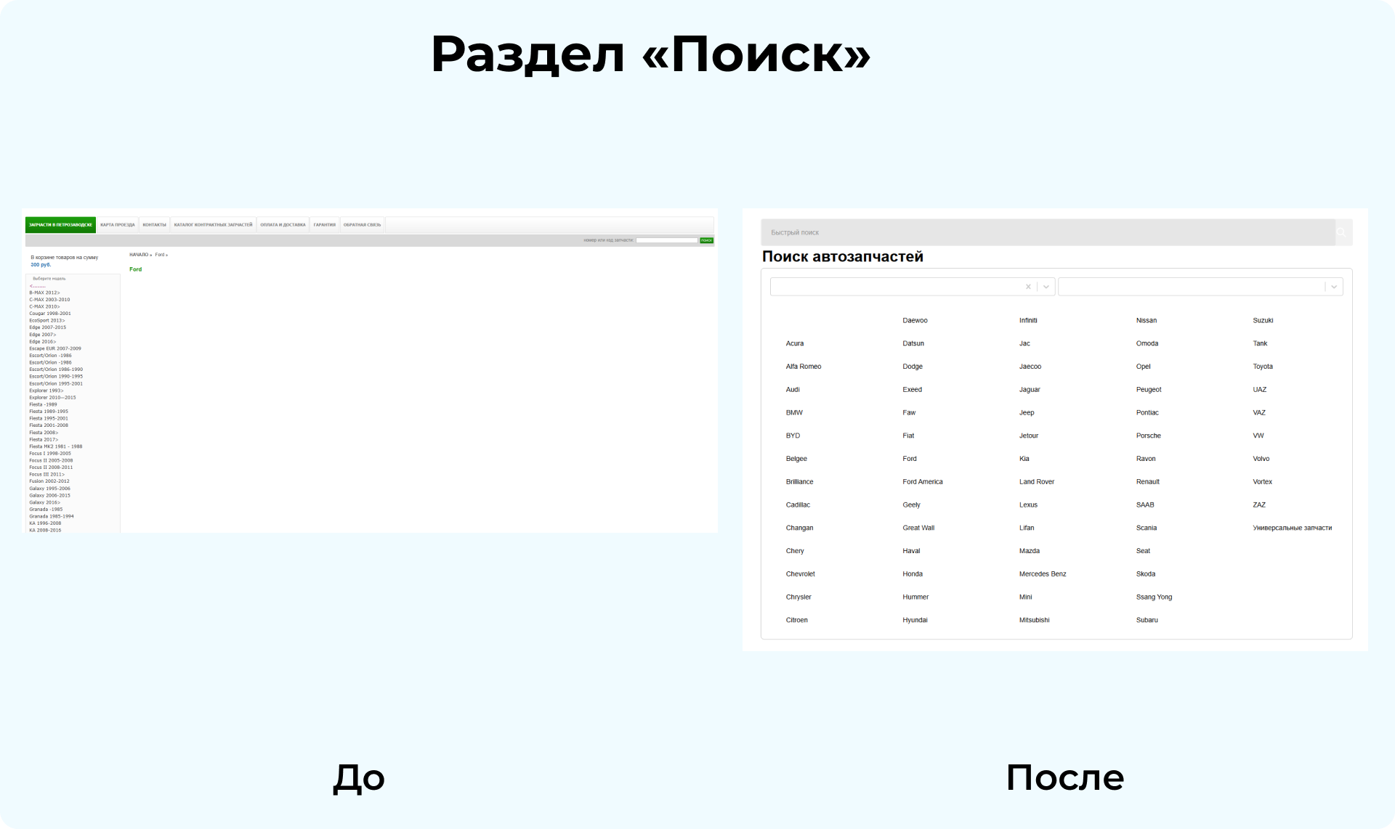The height and width of the screenshot is (829, 1395).
Task: Open the Гарантия menu item
Action: 324,225
